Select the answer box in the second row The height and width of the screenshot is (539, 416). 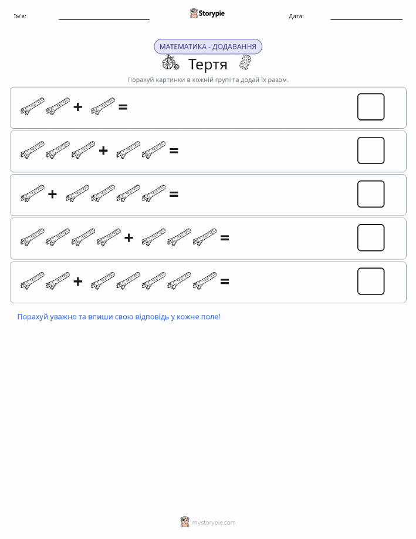tap(371, 150)
